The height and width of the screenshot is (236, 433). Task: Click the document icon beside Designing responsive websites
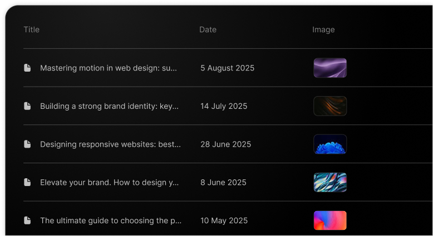27,144
